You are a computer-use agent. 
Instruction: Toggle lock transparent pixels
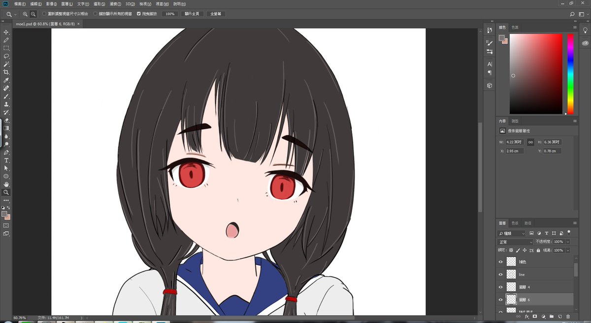(511, 251)
